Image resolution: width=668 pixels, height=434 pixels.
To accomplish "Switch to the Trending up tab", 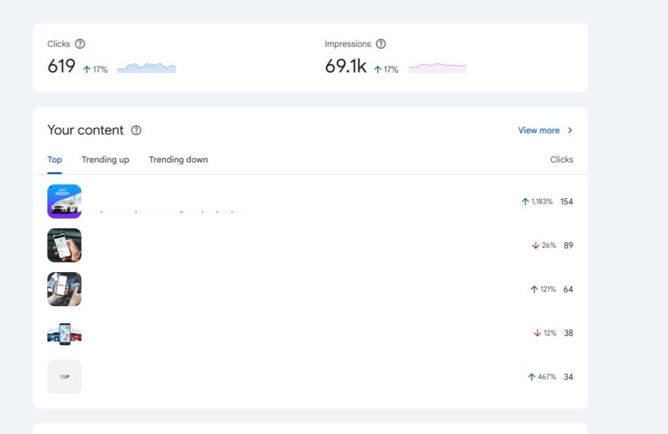I will click(105, 159).
